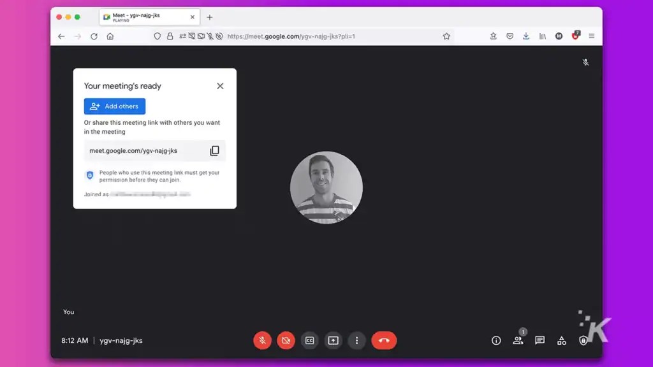This screenshot has width=653, height=367.
Task: Open the Activities icon beside host controls
Action: click(561, 341)
